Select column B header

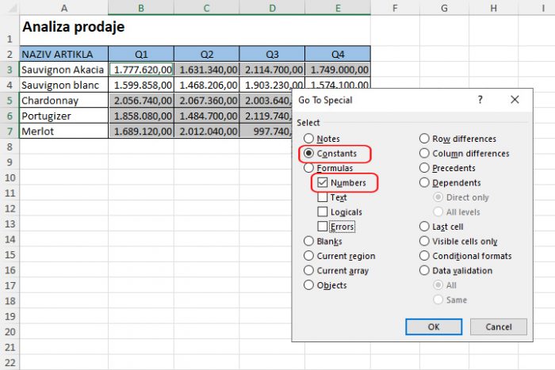coord(141,7)
